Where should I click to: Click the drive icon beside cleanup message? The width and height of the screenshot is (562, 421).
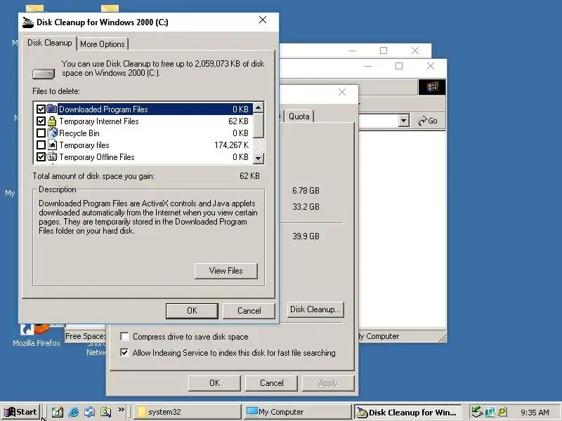click(x=44, y=74)
